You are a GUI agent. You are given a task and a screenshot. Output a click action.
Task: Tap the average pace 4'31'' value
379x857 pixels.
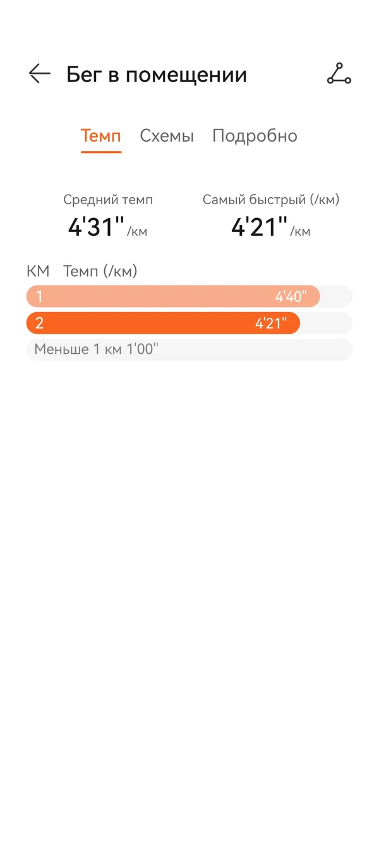point(96,227)
